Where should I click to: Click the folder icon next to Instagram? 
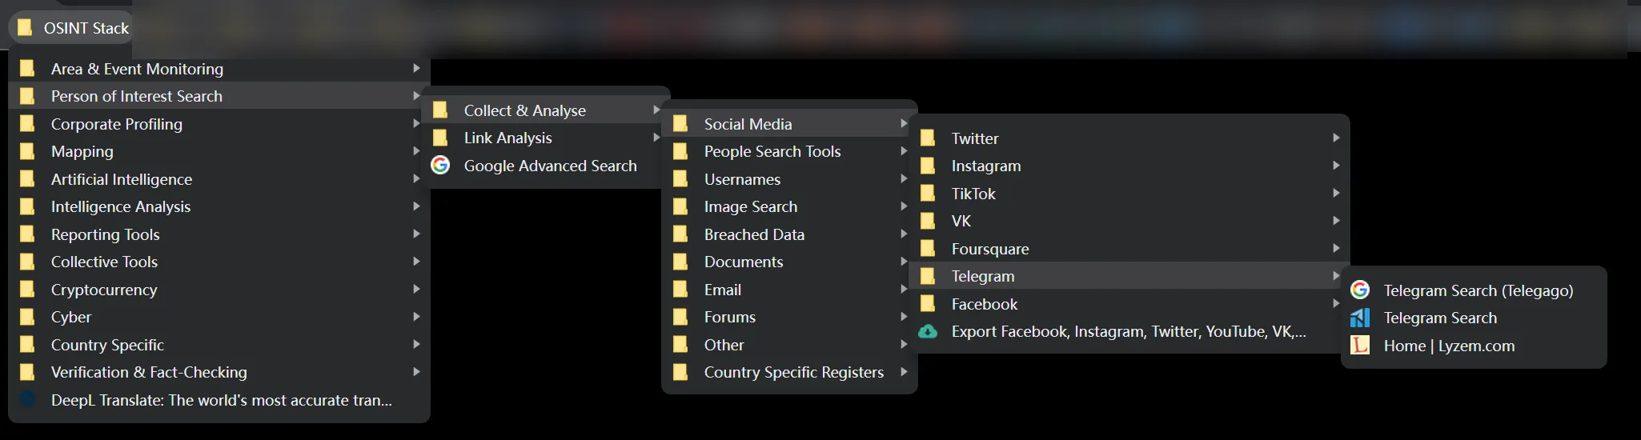coord(928,166)
